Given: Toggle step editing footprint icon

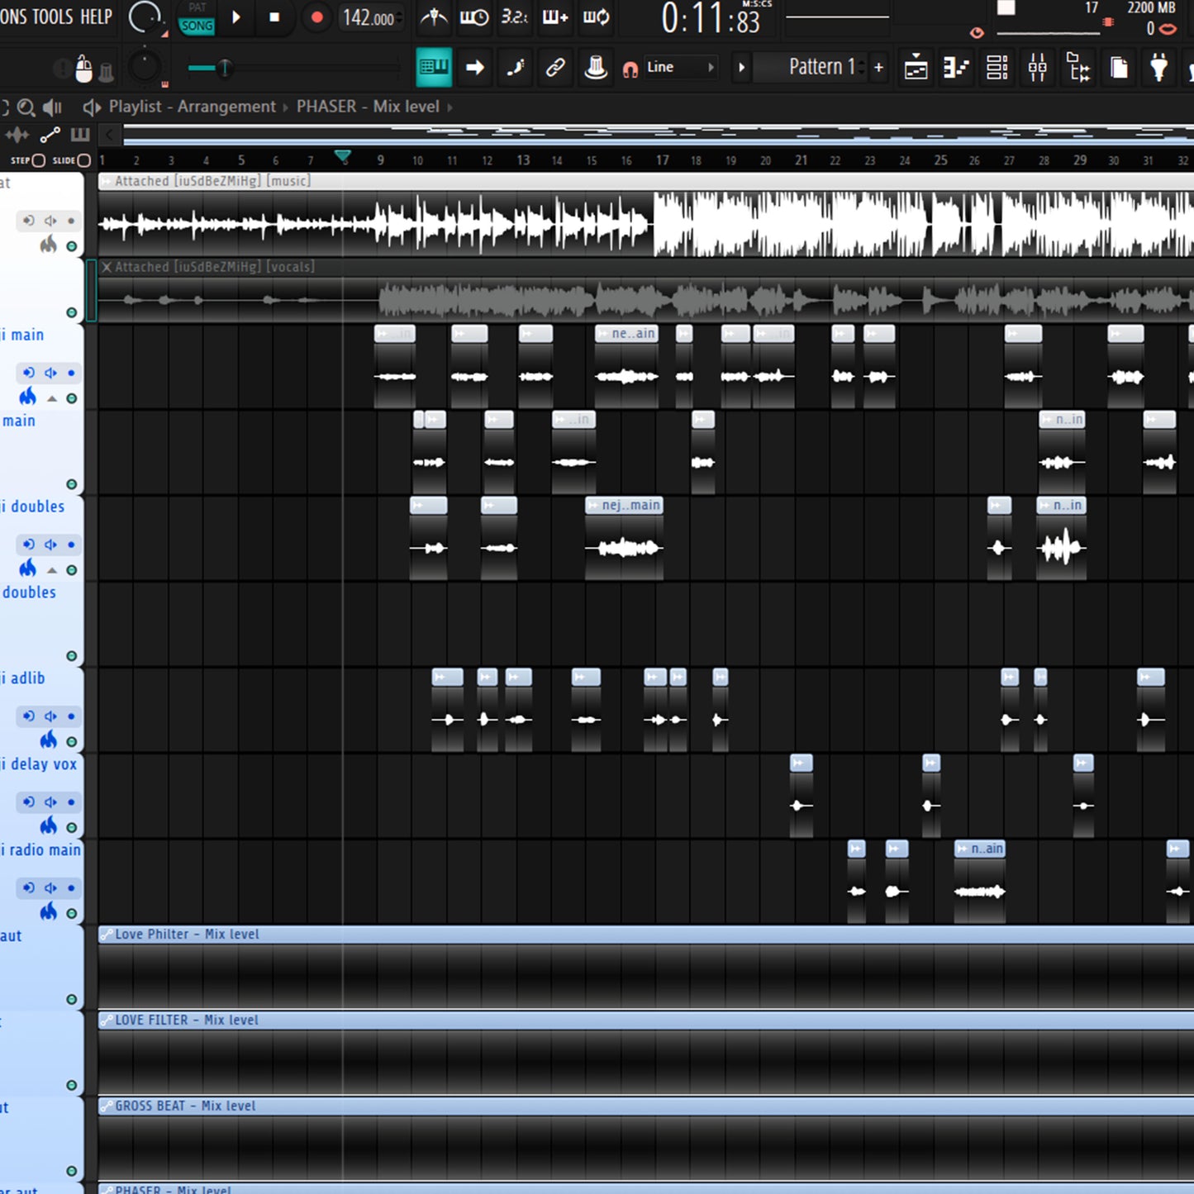Looking at the screenshot, I should pyautogui.click(x=515, y=68).
